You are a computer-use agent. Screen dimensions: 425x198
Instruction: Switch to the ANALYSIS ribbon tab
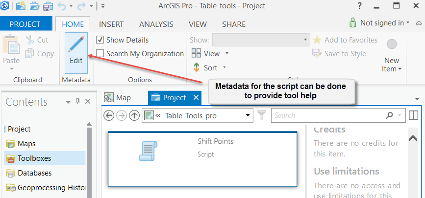[x=156, y=24]
